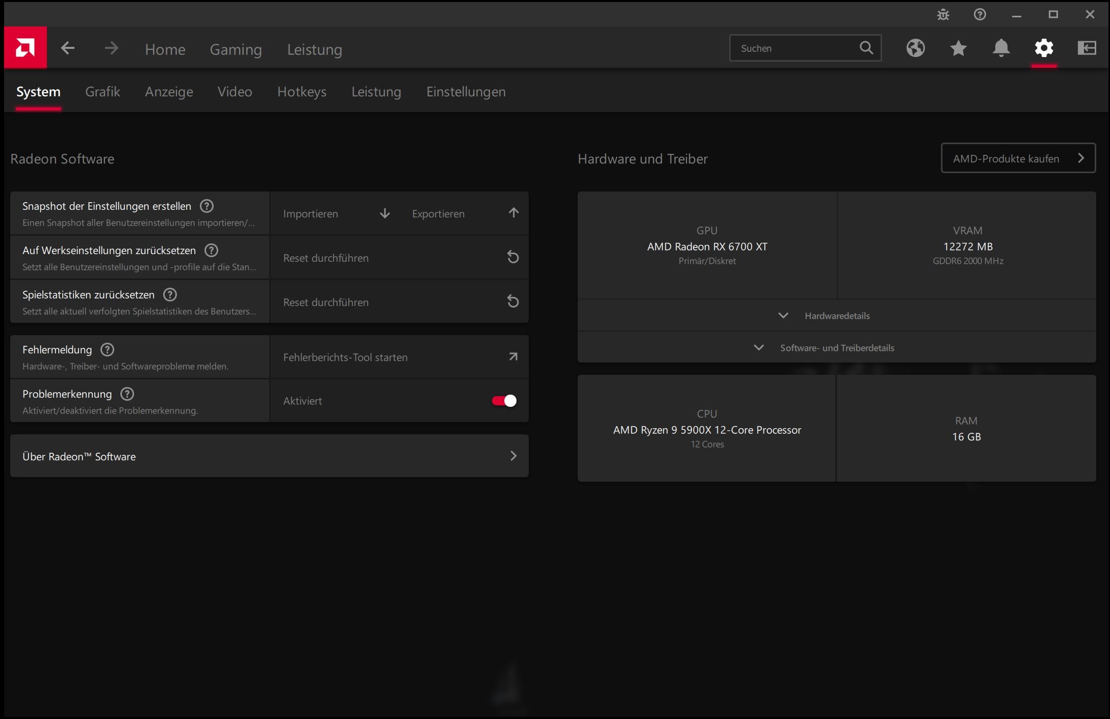
Task: Click the search magnifier icon
Action: 866,48
